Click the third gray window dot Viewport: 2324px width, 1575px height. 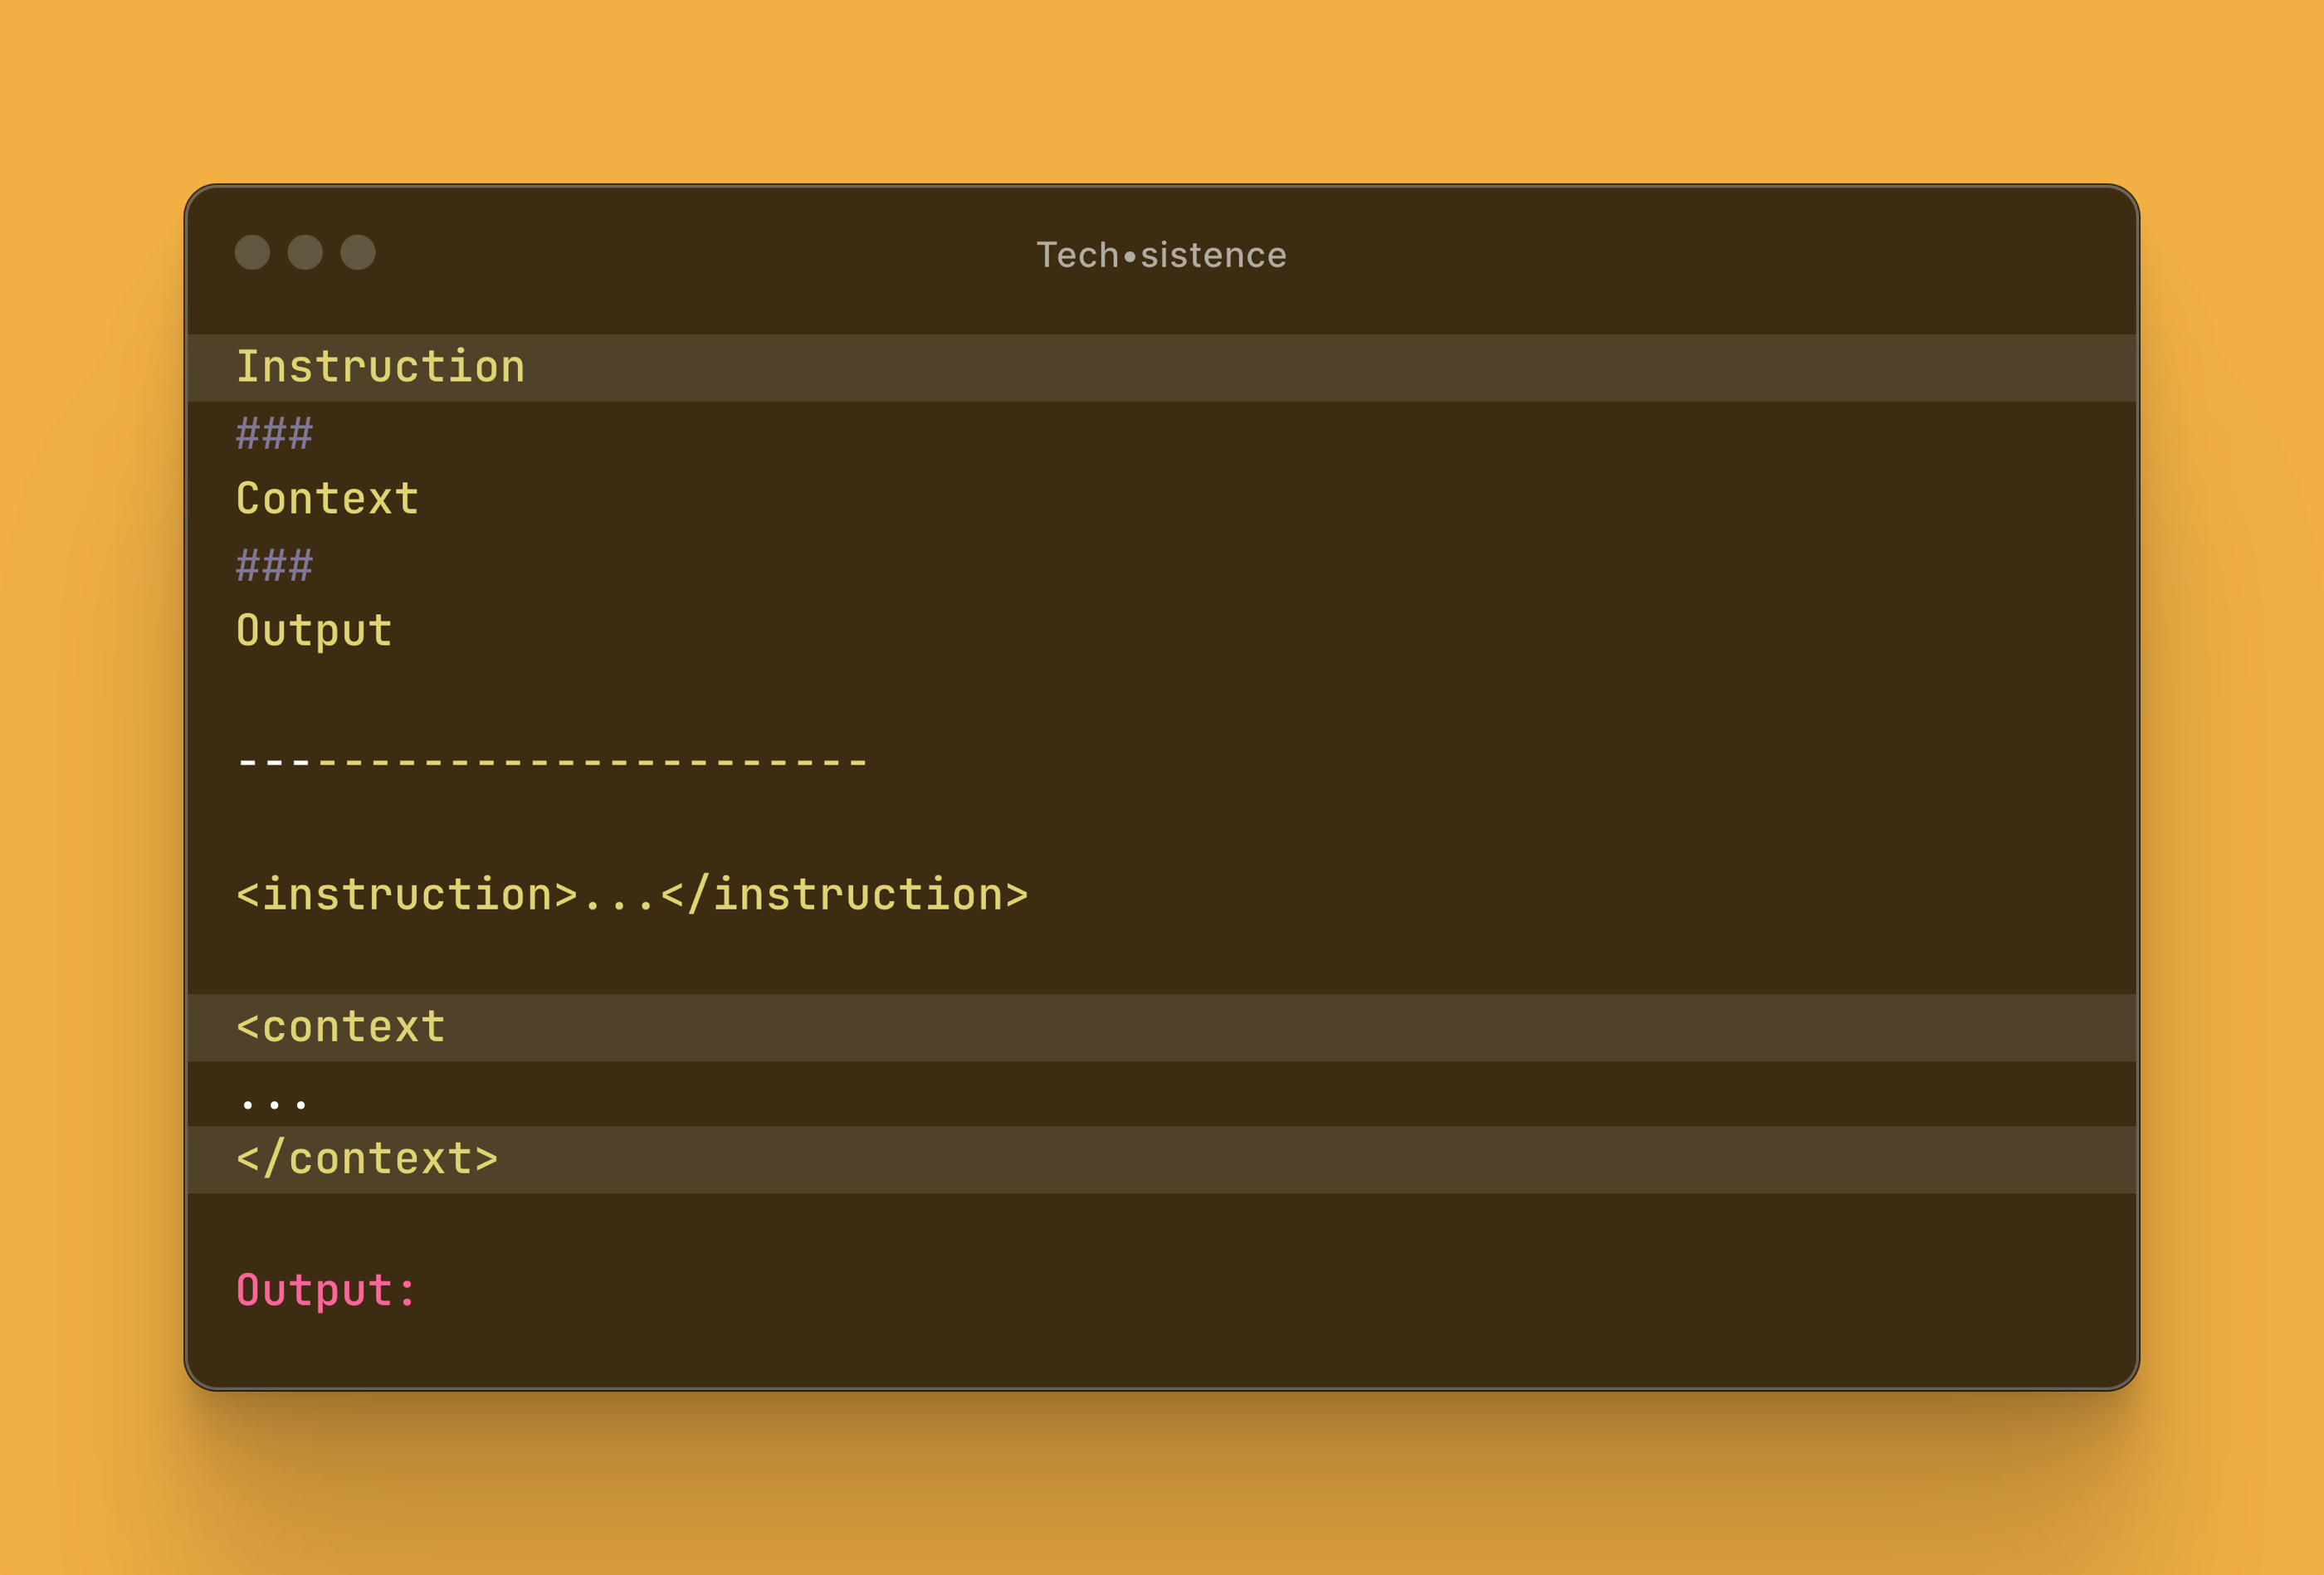click(x=358, y=252)
